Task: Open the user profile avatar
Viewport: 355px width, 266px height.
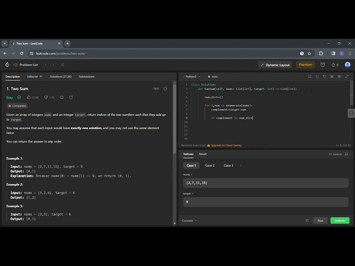Action: (x=348, y=65)
